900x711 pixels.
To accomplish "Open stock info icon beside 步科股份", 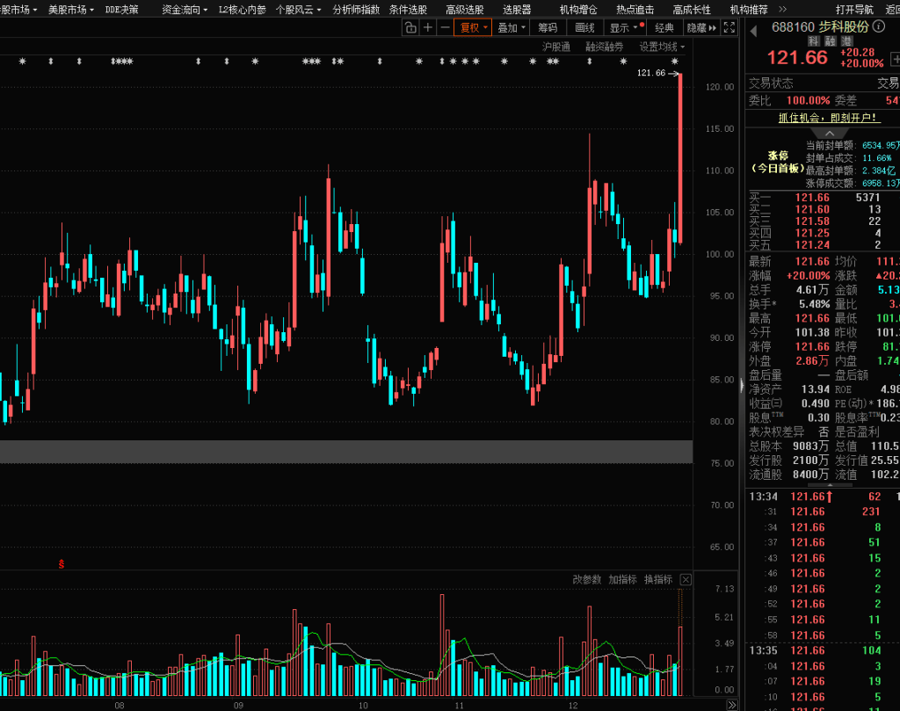I will click(x=879, y=27).
